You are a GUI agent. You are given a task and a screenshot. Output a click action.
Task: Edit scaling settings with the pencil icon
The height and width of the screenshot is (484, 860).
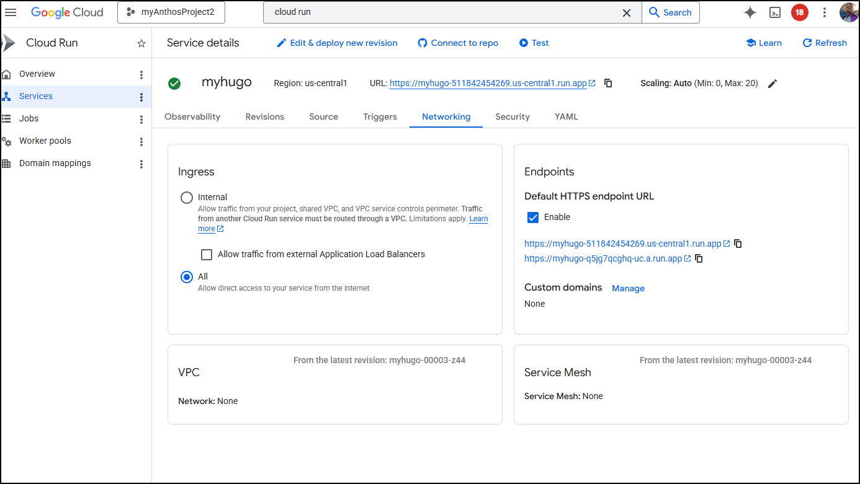[773, 84]
